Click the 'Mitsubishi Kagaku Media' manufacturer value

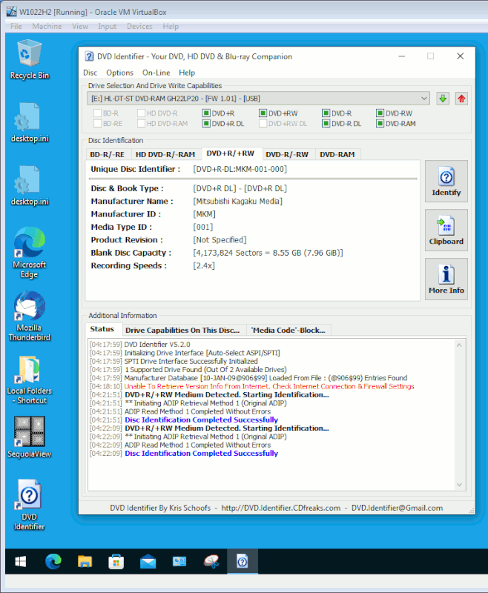click(x=237, y=201)
